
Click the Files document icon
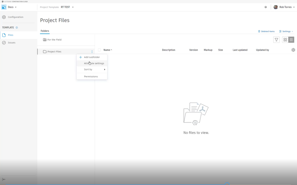4,35
